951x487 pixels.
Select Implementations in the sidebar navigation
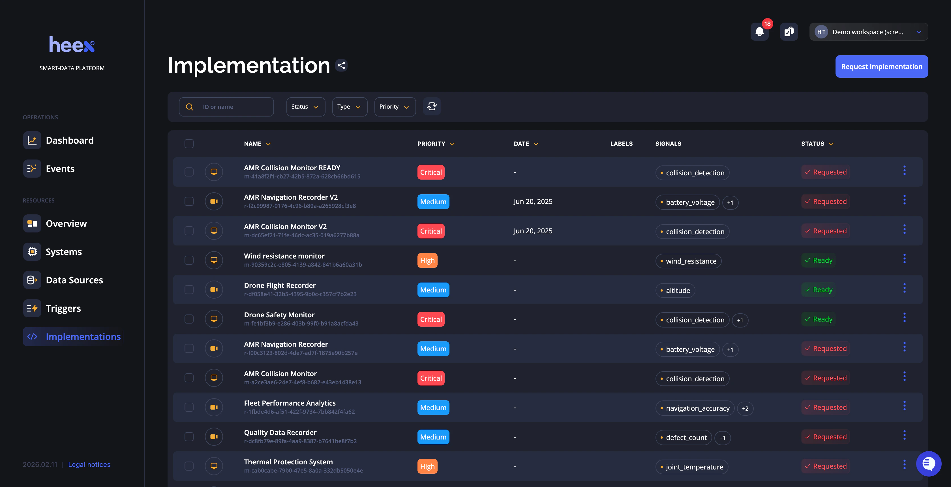pyautogui.click(x=83, y=337)
